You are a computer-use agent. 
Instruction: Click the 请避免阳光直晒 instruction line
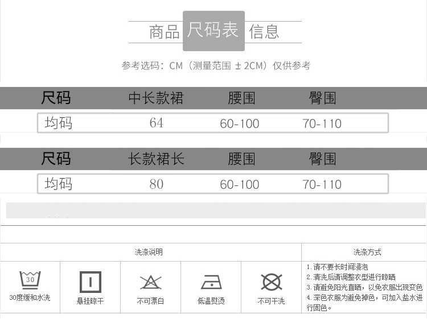coord(364,287)
